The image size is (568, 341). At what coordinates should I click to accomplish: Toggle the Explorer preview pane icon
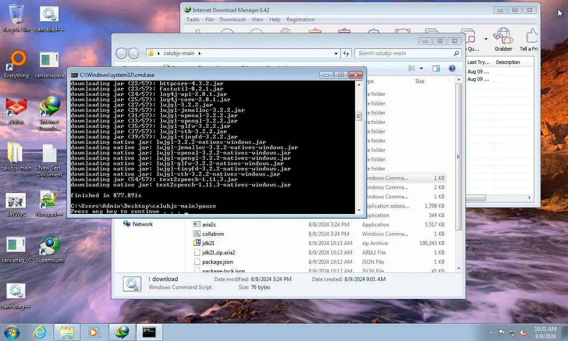click(x=436, y=68)
